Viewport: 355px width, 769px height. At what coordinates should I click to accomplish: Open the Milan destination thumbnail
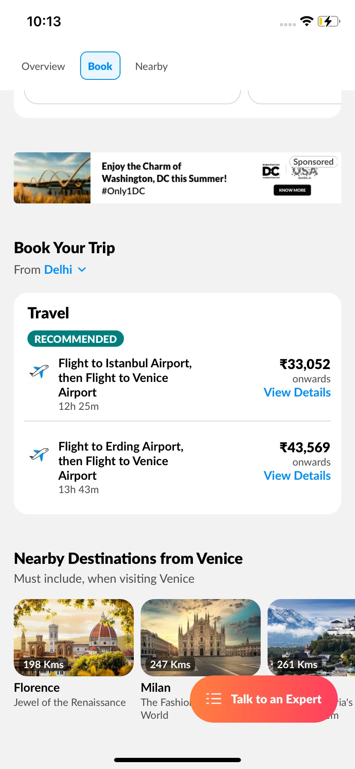201,638
